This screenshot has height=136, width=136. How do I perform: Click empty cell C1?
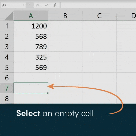99,26
